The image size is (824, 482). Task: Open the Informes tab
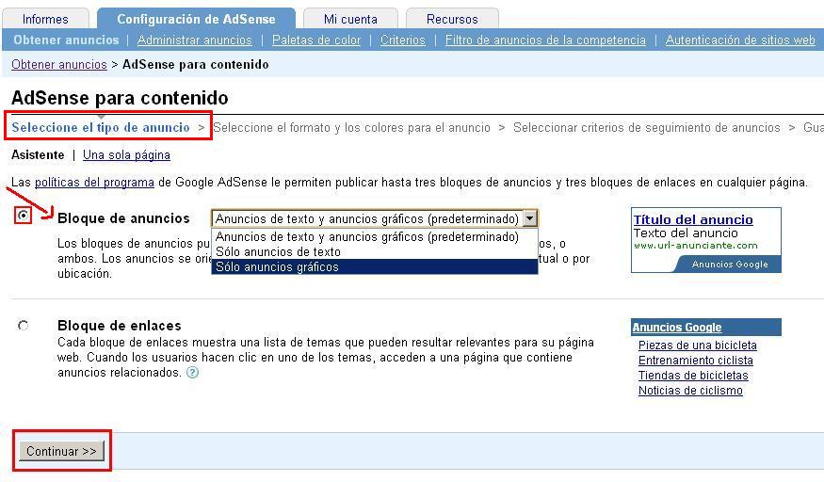coord(45,19)
